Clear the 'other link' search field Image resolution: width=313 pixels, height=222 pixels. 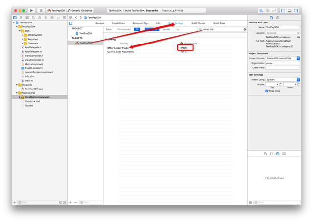[245, 29]
